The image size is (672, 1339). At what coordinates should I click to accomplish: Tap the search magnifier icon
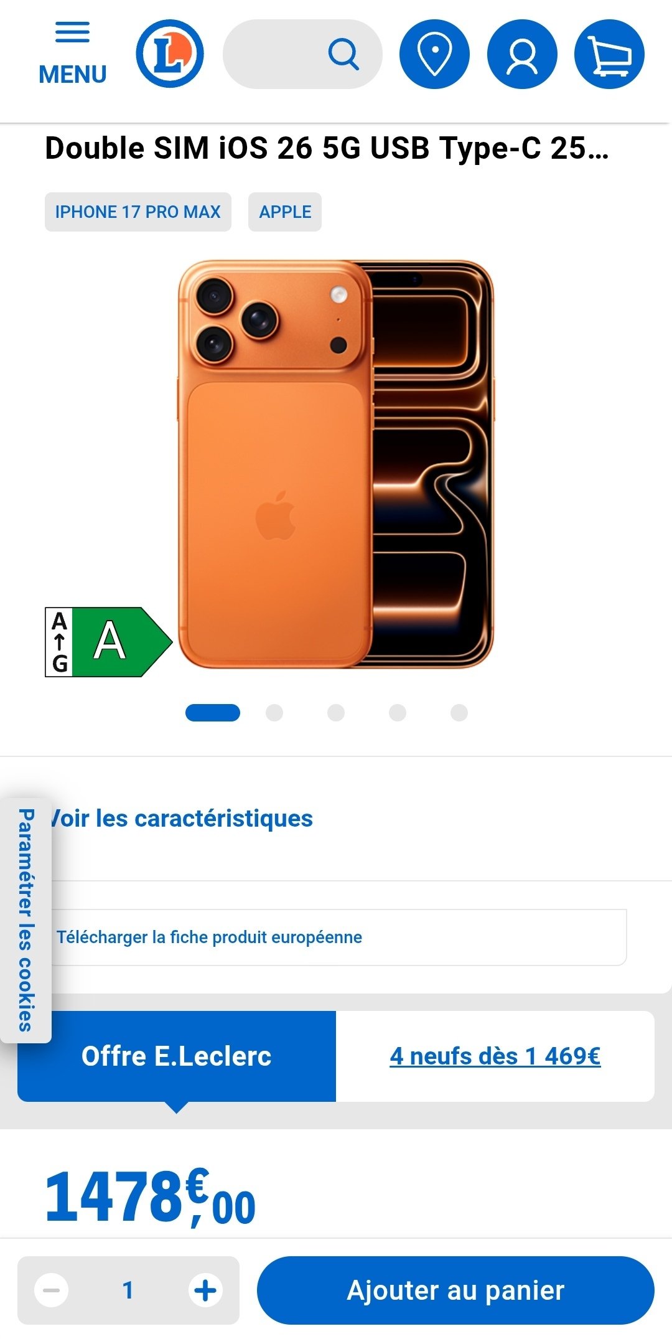pos(343,54)
